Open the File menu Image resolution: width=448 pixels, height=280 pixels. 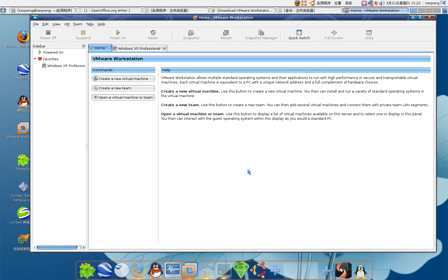[36, 24]
